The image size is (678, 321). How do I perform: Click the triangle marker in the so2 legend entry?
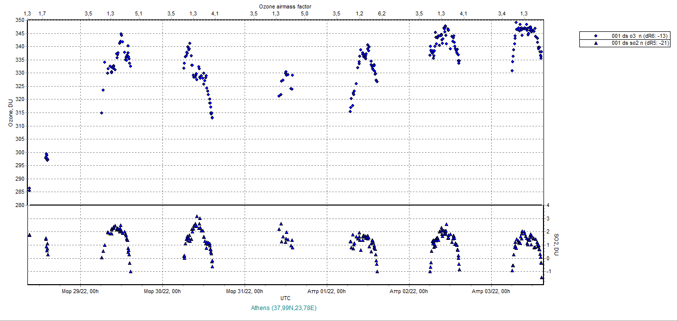(595, 43)
